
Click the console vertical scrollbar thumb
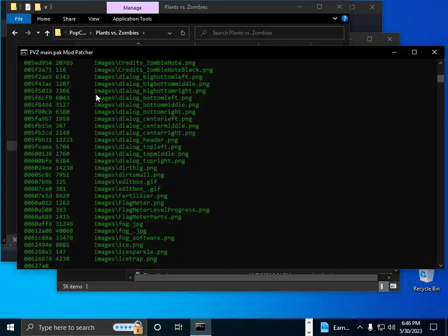(441, 79)
